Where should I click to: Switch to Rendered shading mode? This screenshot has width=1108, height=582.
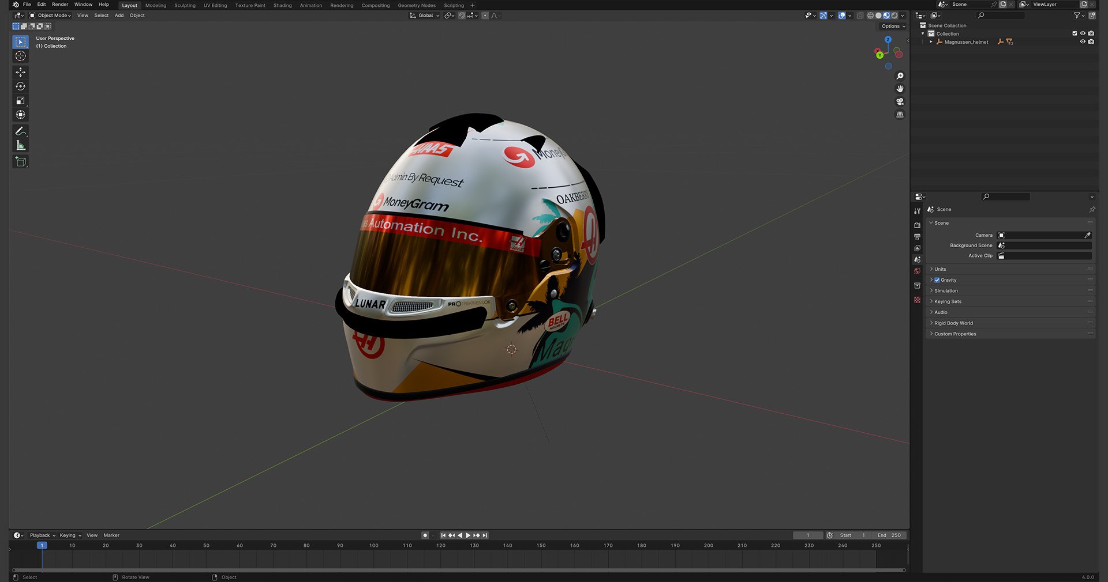point(894,16)
